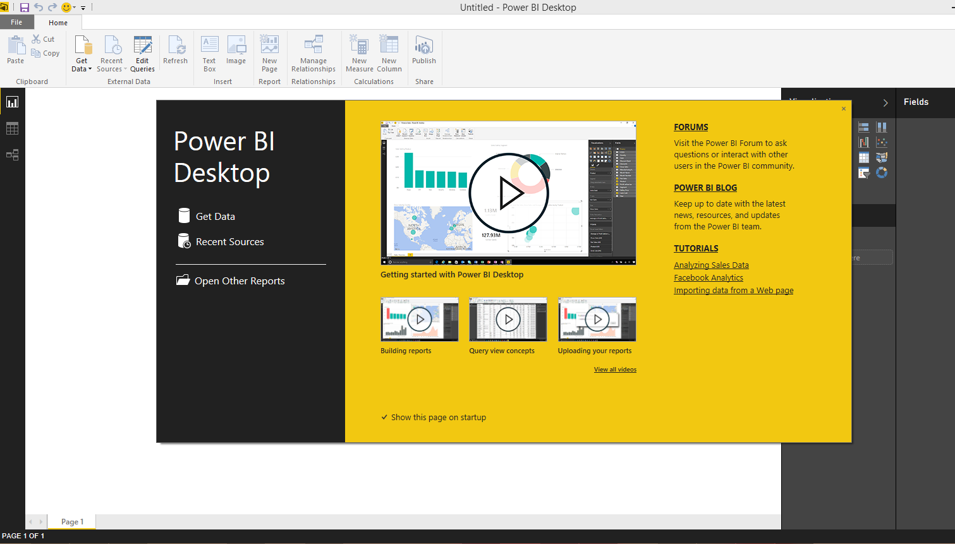The image size is (955, 544).
Task: Open Relationships view from the sidebar
Action: tap(12, 155)
